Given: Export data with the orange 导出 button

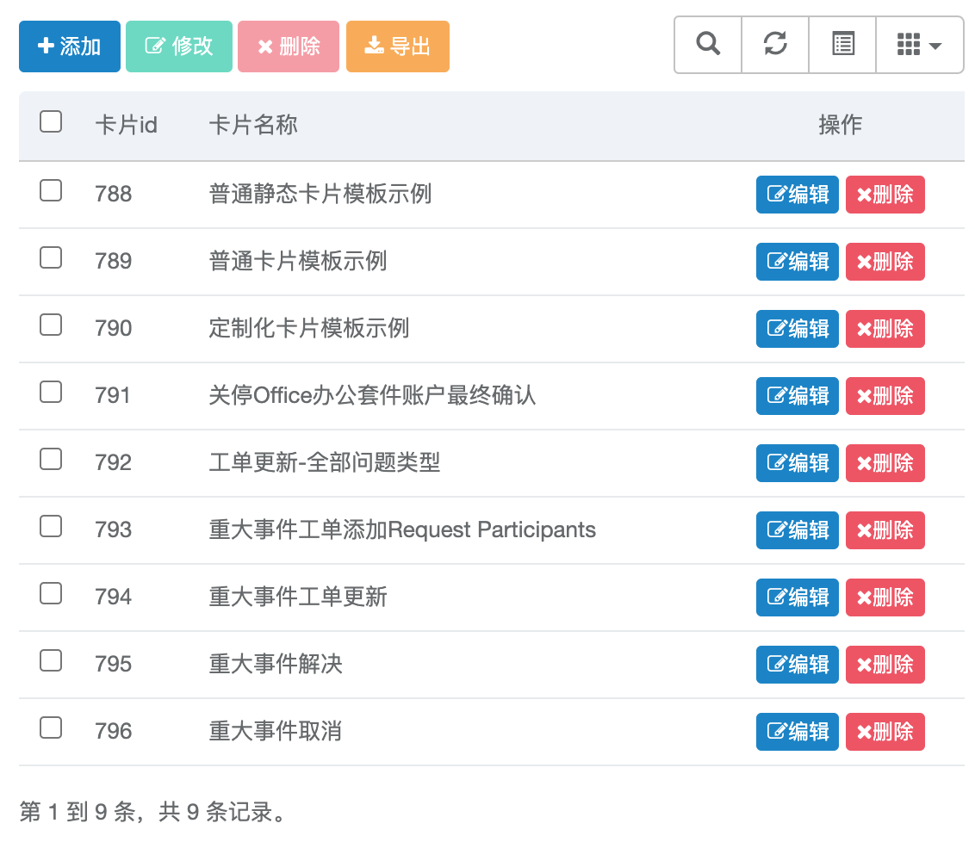Looking at the screenshot, I should (x=398, y=46).
